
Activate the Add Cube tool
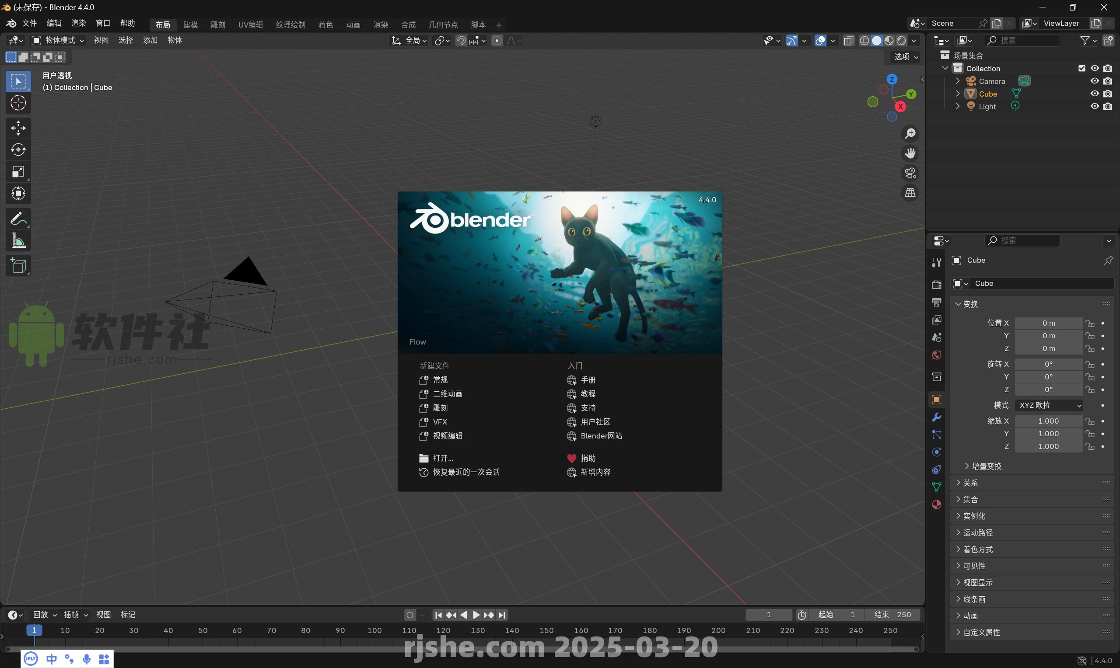[x=18, y=265]
